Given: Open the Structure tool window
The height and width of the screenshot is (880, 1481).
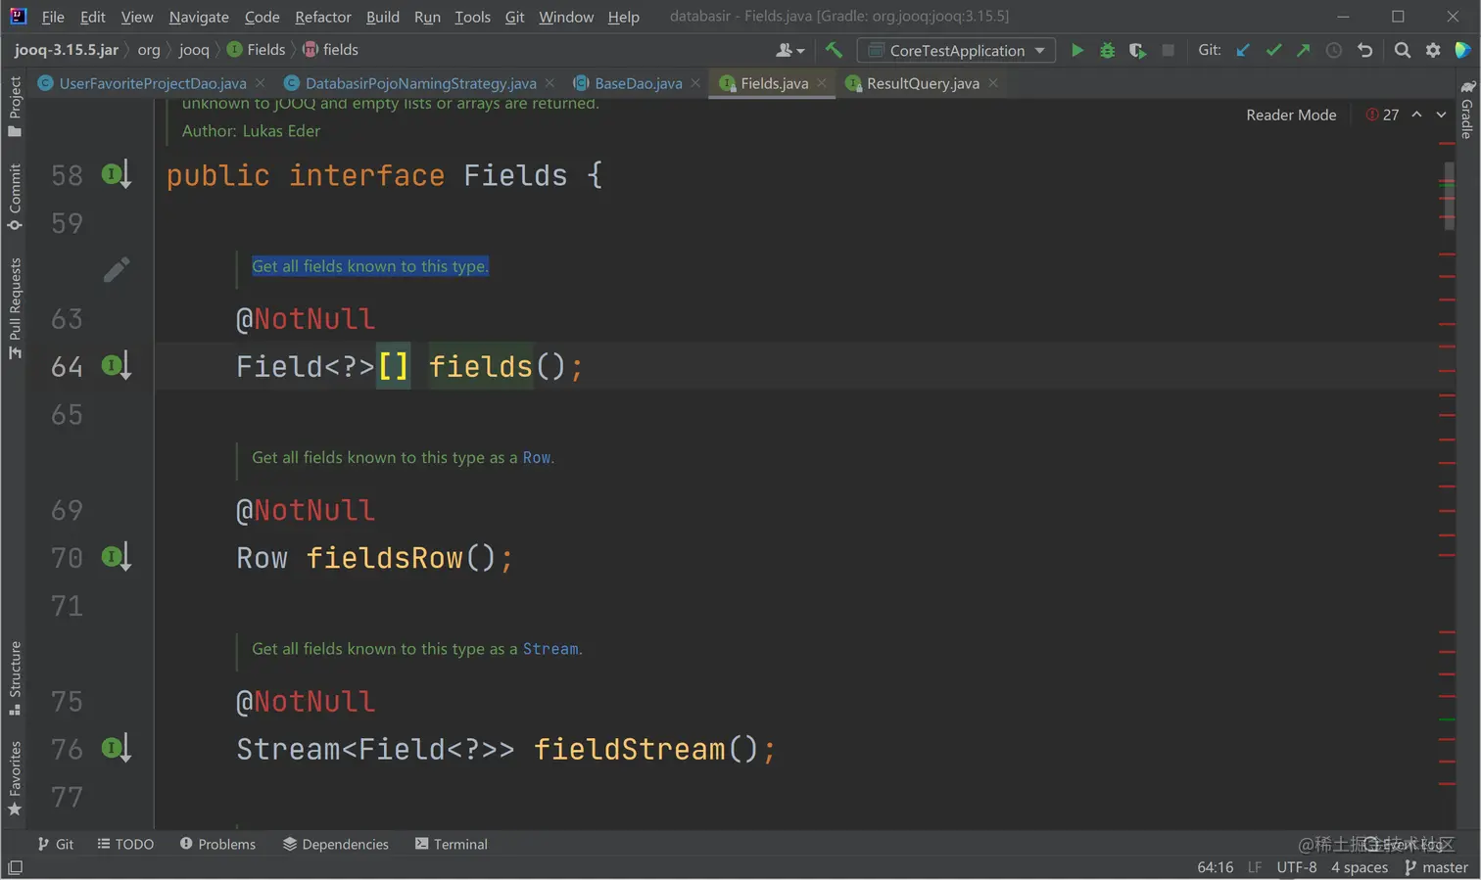Looking at the screenshot, I should pos(15,677).
